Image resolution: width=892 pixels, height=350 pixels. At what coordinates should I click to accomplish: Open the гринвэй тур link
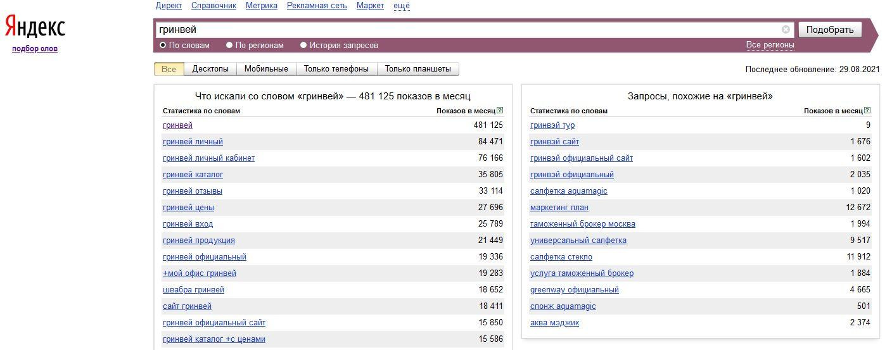552,125
